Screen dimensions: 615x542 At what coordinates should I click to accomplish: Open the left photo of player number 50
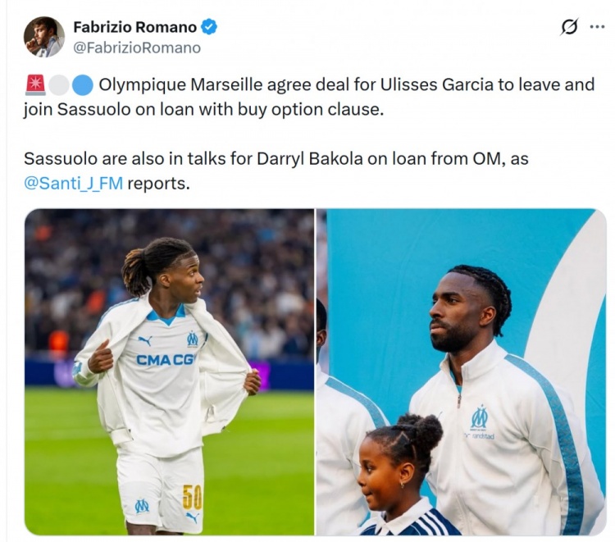pyautogui.click(x=169, y=371)
